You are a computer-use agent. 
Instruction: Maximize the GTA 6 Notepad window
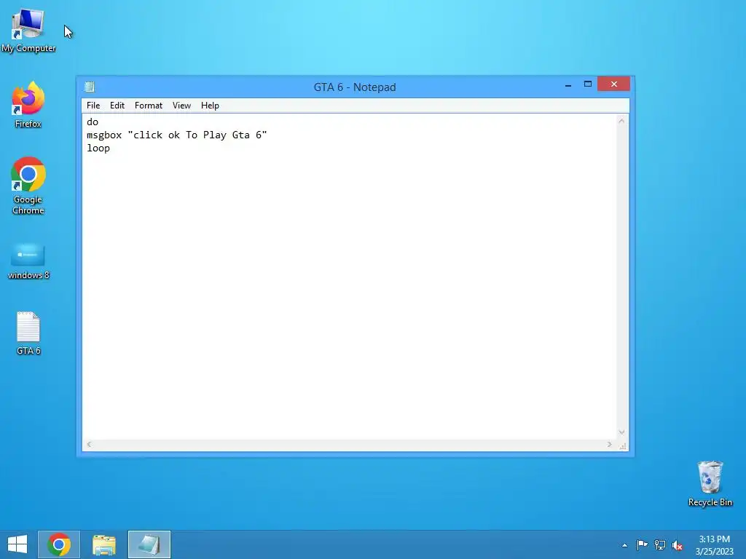coord(588,84)
